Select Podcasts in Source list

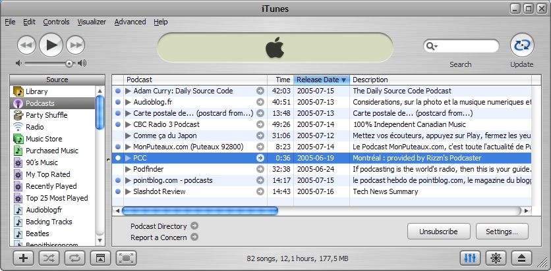click(x=53, y=103)
